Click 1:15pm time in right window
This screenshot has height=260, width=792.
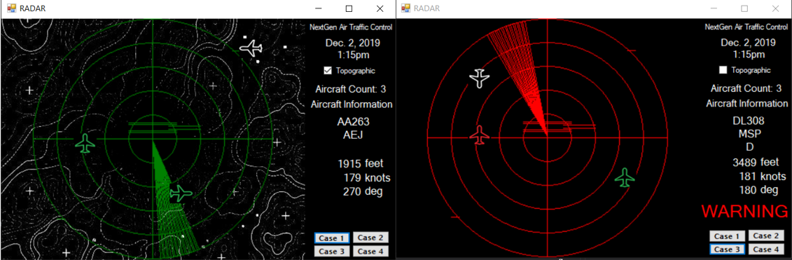pyautogui.click(x=749, y=55)
